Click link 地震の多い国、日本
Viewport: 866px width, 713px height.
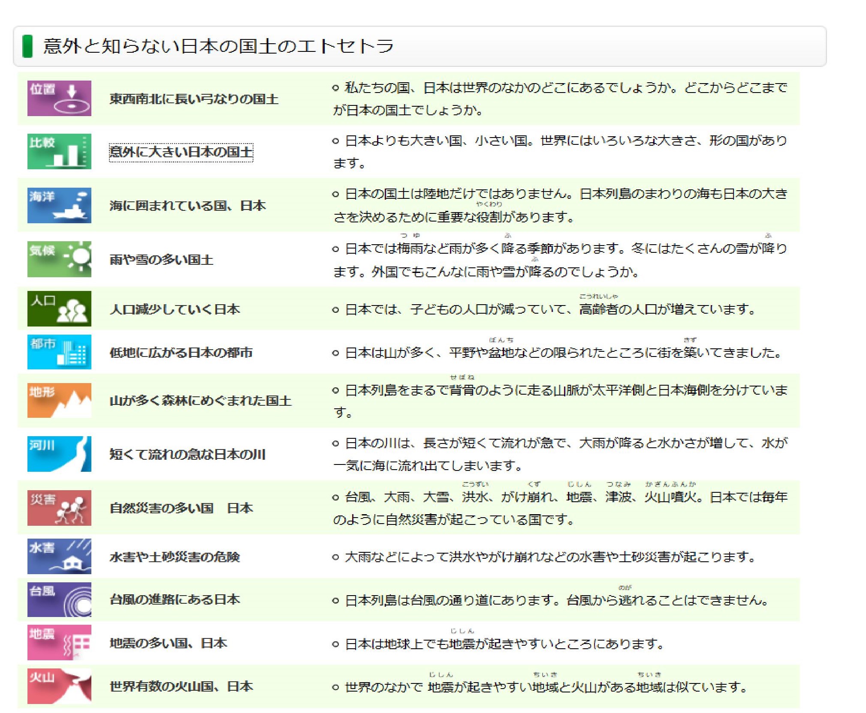click(x=168, y=643)
